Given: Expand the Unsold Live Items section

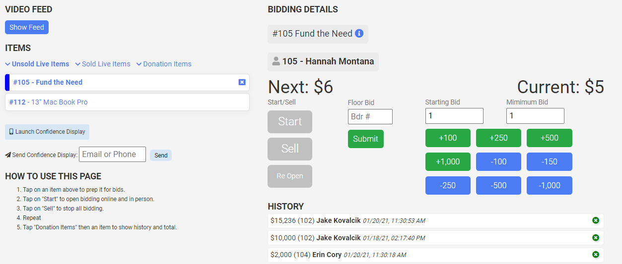Looking at the screenshot, I should coord(37,64).
